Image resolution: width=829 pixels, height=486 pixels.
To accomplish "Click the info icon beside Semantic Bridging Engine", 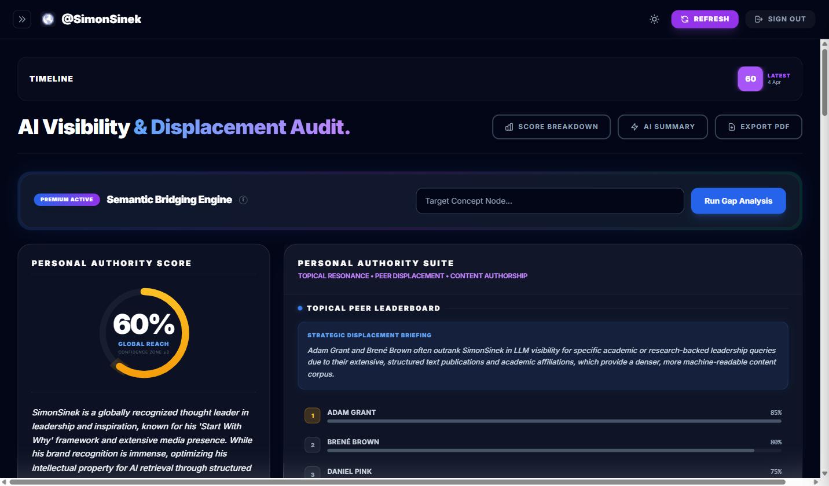I will [243, 200].
